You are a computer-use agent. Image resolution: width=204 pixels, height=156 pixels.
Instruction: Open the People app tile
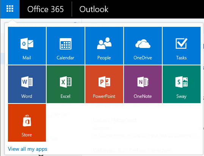(x=104, y=46)
